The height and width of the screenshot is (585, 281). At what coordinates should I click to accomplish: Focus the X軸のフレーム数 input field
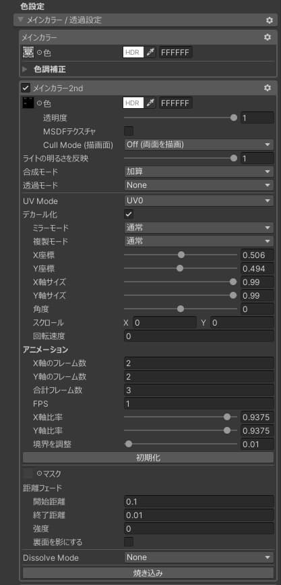click(199, 363)
